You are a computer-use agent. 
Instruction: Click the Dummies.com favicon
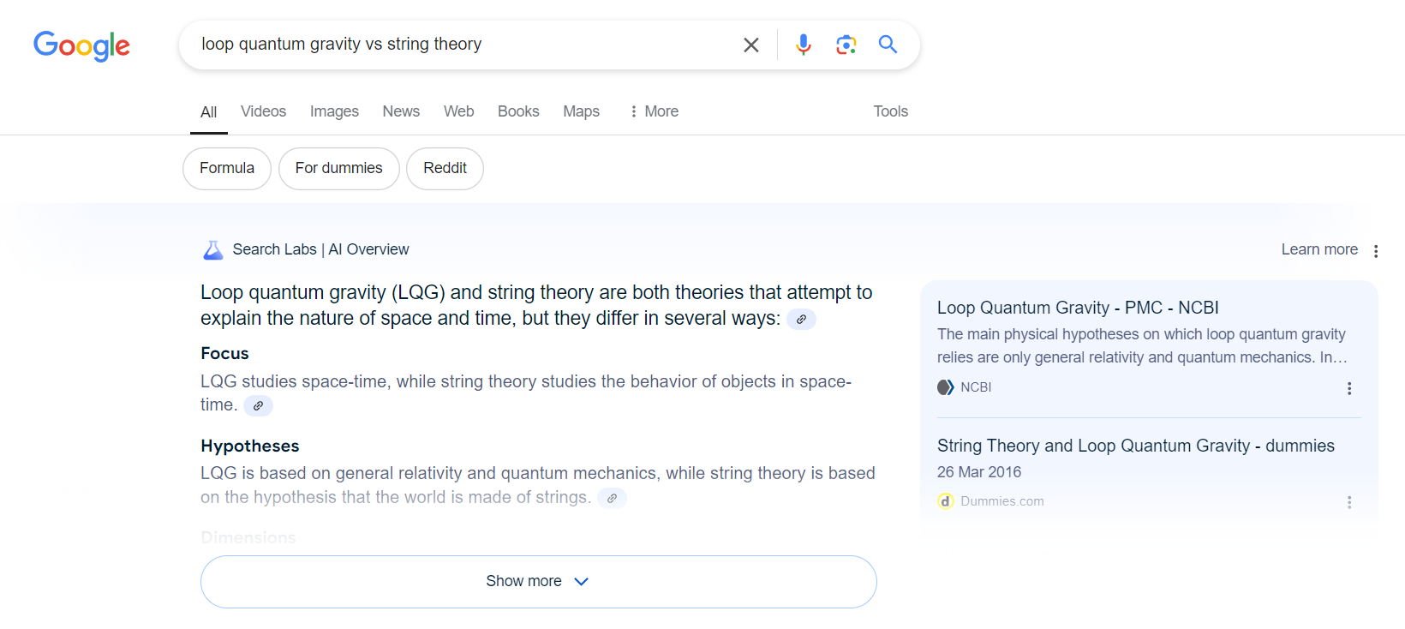pos(945,501)
